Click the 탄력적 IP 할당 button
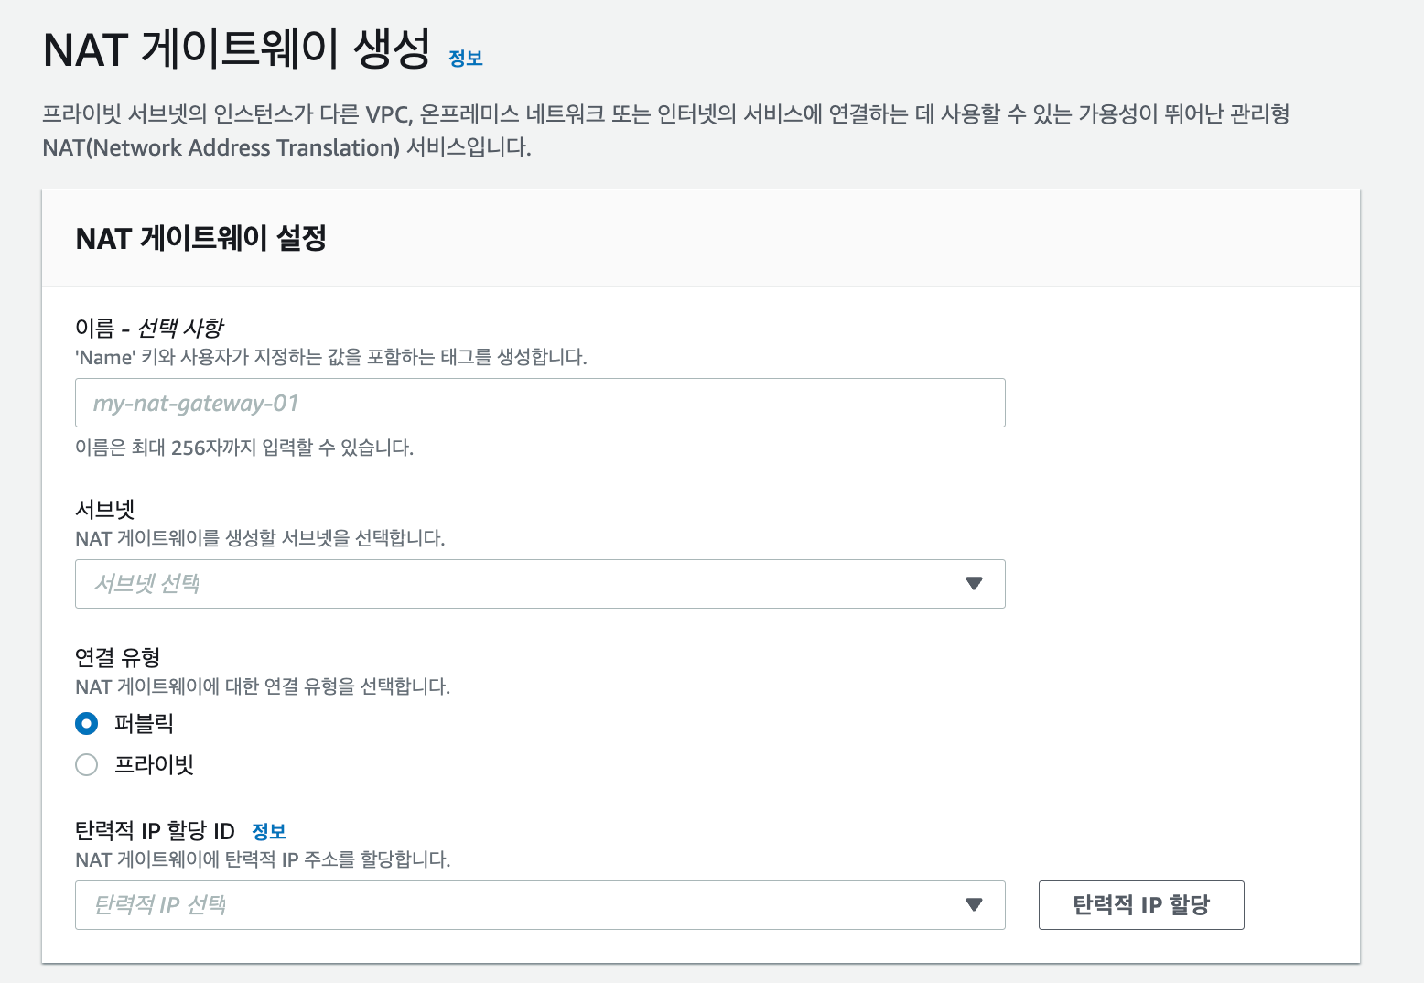 pos(1140,905)
